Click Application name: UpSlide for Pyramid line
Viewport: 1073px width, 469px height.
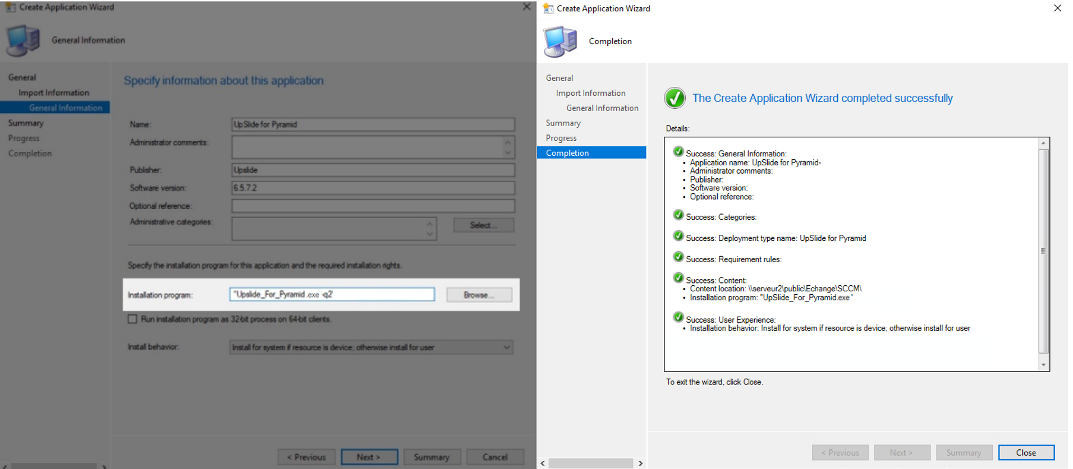click(755, 162)
